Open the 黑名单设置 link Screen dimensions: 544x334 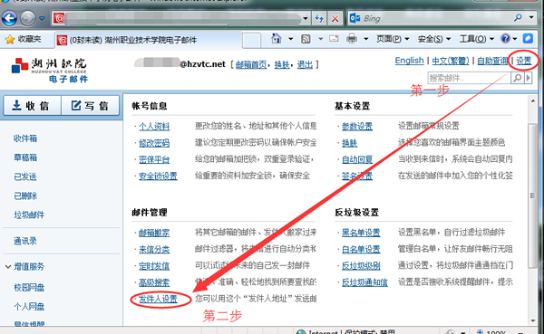(x=361, y=233)
